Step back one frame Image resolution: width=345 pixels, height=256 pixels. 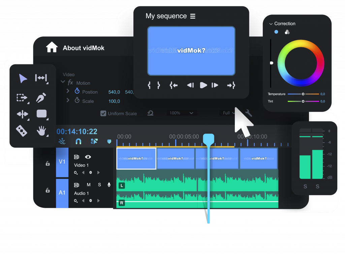point(190,85)
